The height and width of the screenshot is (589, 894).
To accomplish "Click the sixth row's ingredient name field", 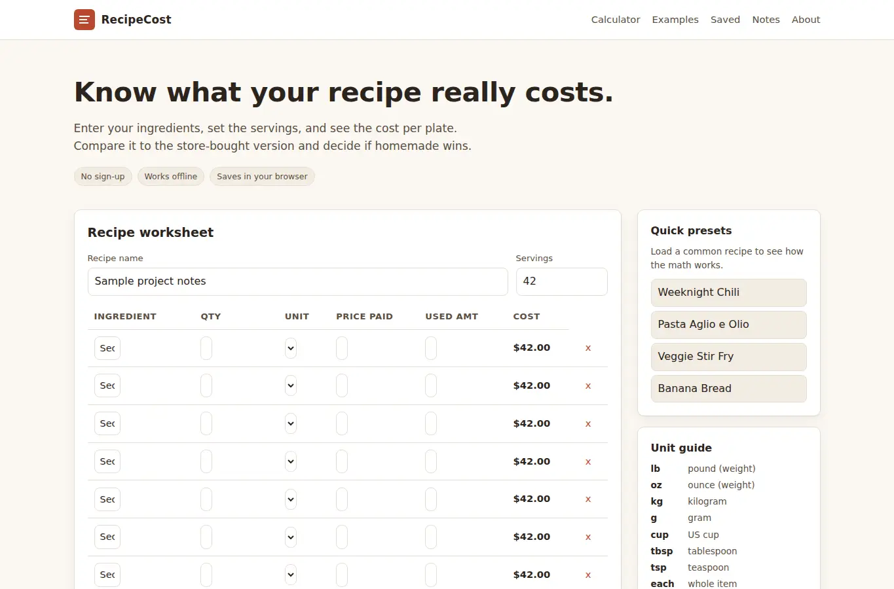I will 107,537.
